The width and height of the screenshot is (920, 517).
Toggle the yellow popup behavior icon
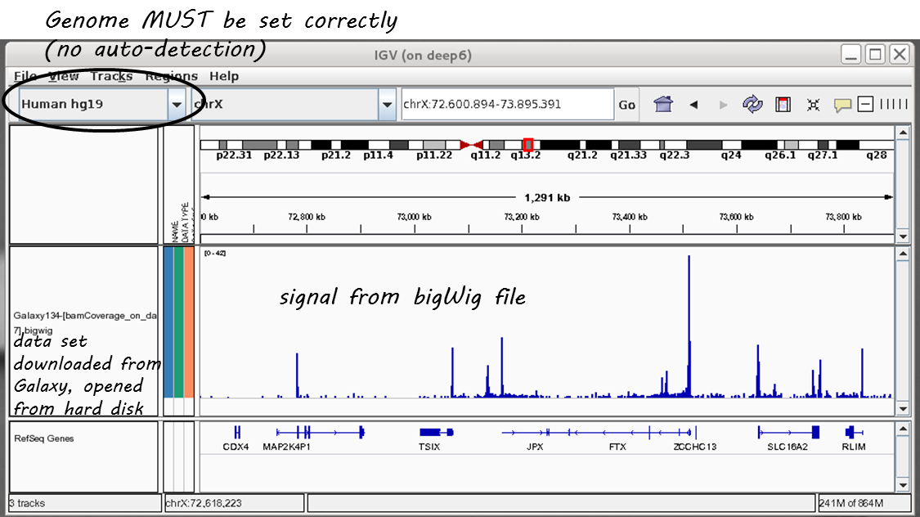(842, 105)
